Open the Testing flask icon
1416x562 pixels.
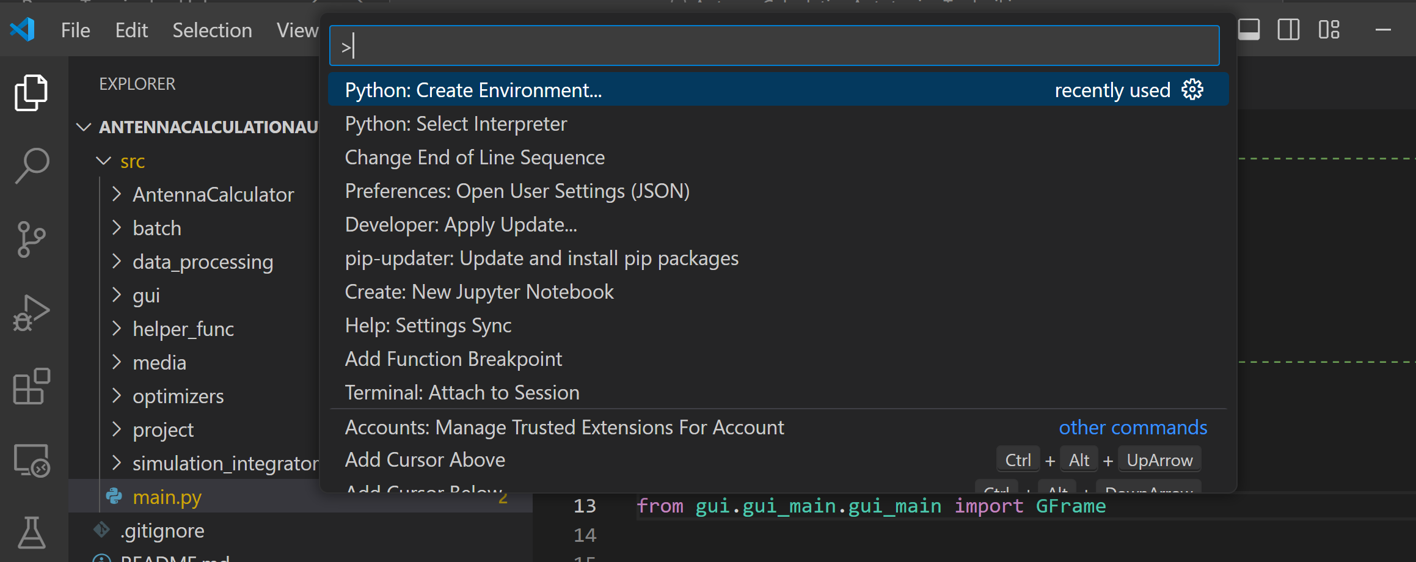pos(31,533)
